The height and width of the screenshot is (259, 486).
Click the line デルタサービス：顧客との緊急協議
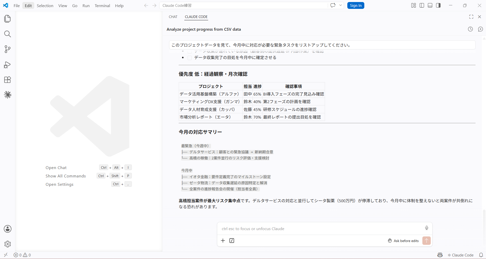coord(231,152)
